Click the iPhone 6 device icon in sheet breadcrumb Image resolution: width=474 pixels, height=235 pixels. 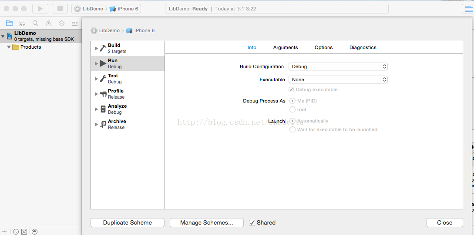(x=129, y=30)
